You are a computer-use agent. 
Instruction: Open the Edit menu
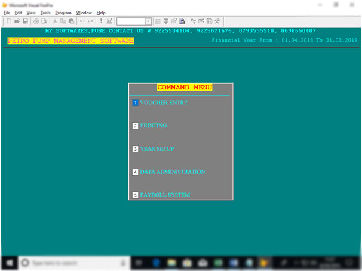point(19,13)
